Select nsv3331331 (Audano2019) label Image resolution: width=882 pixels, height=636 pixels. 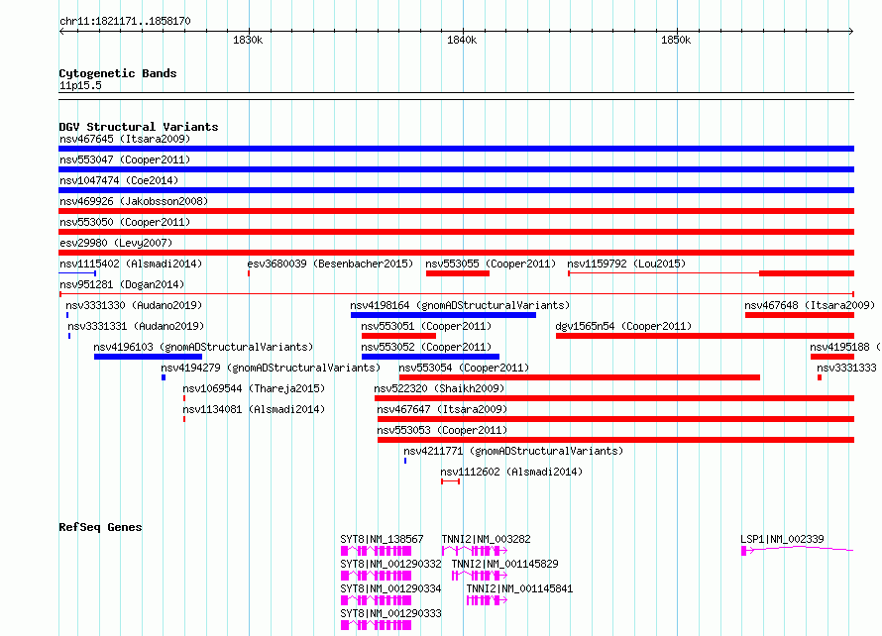coord(136,326)
